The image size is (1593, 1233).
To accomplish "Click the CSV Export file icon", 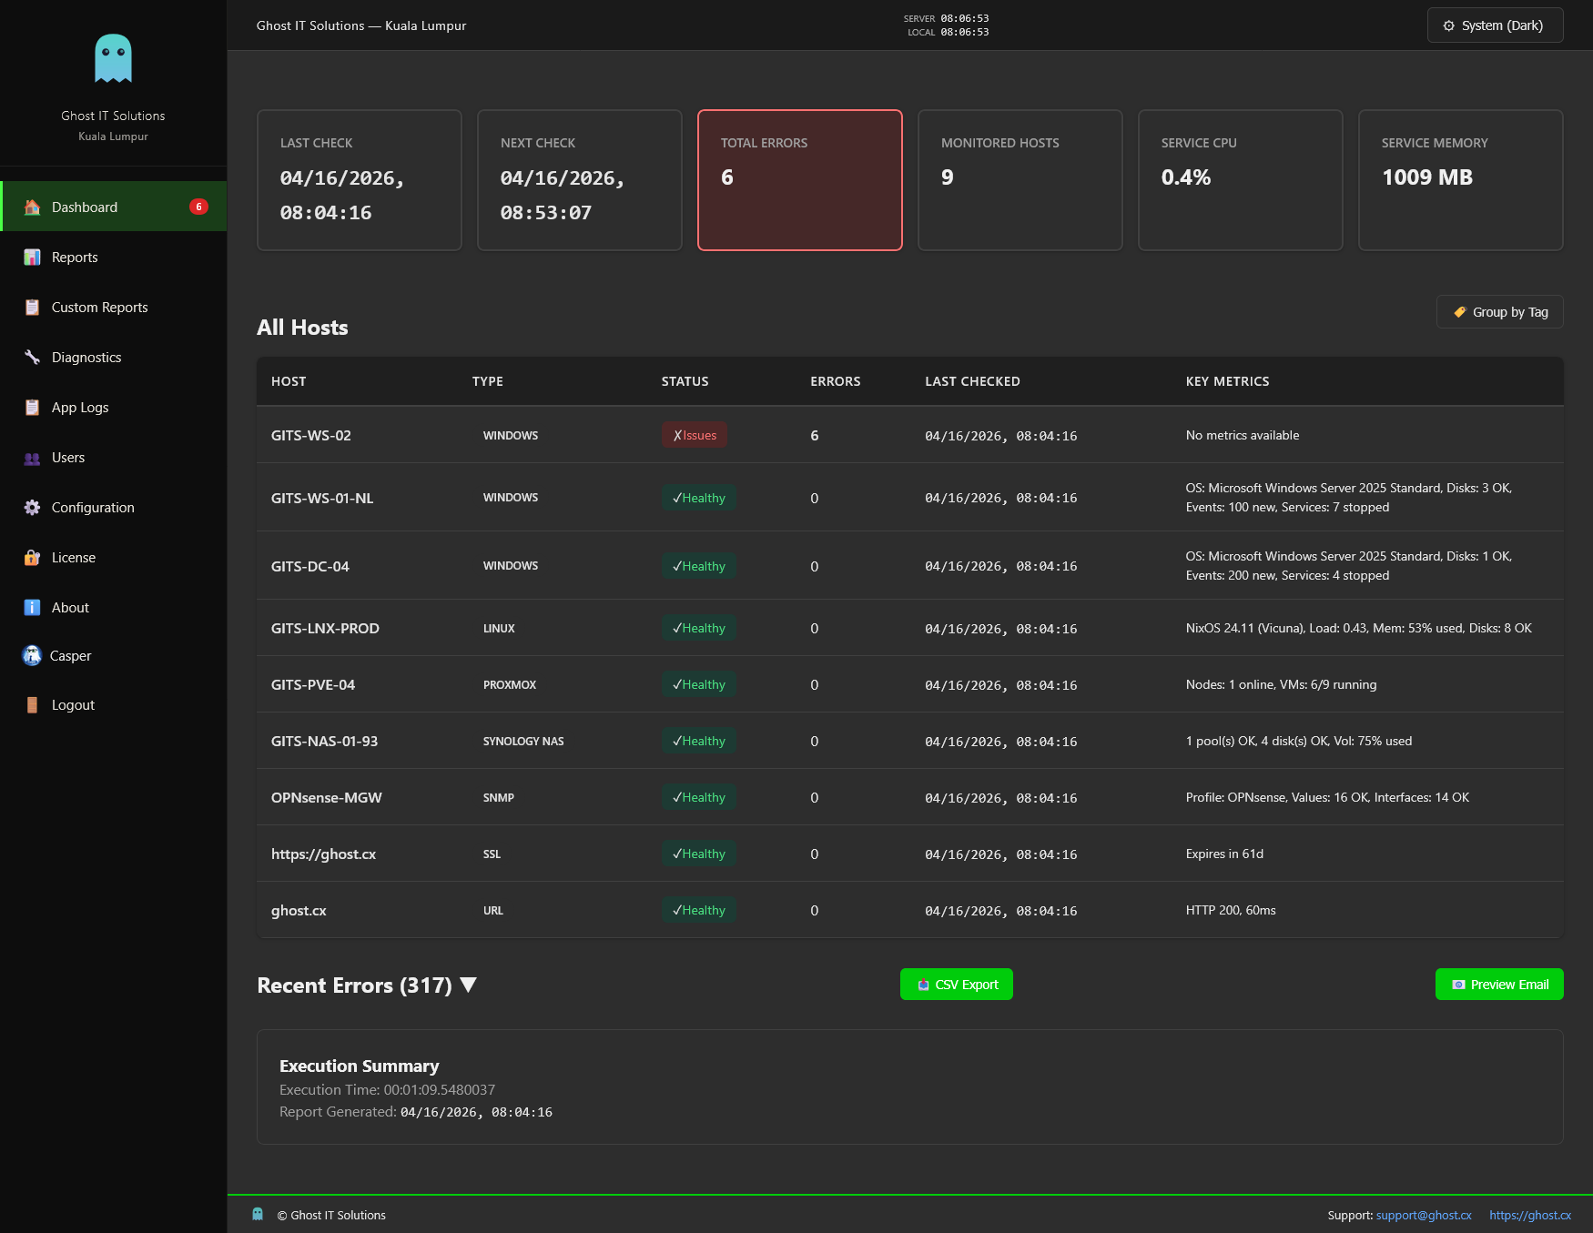I will [x=923, y=985].
